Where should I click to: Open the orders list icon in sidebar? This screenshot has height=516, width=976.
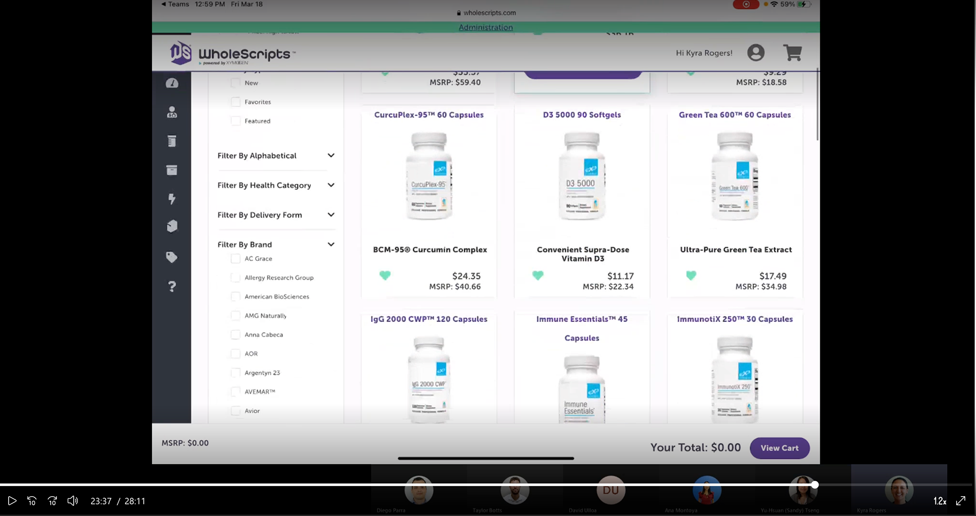pyautogui.click(x=172, y=141)
